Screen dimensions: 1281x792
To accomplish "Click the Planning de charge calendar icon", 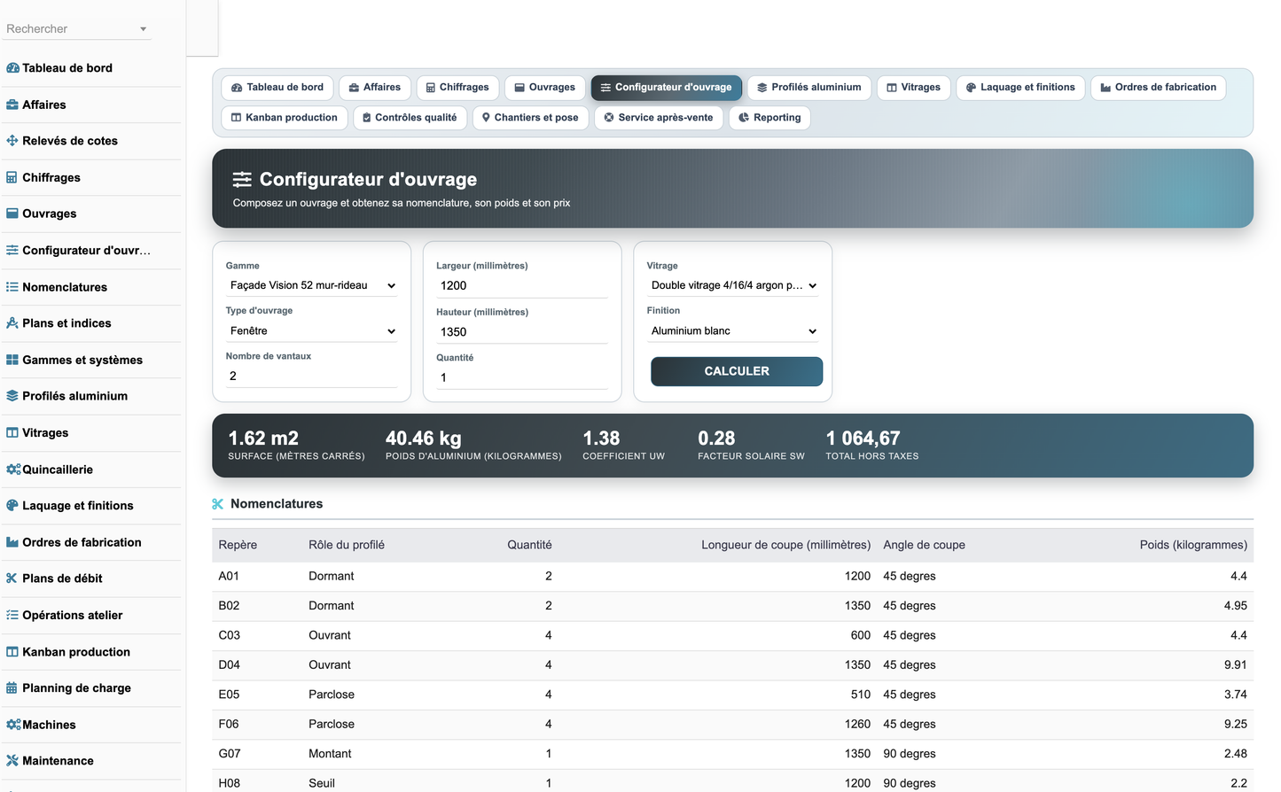I will (x=12, y=688).
